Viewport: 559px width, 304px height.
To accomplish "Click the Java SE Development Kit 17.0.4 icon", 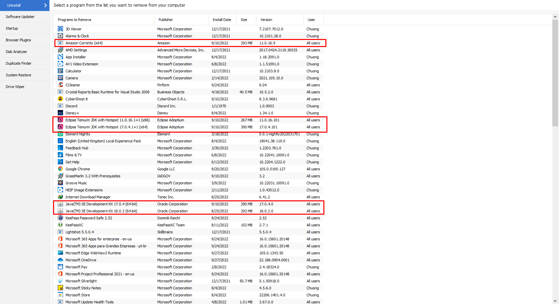I will 60,204.
